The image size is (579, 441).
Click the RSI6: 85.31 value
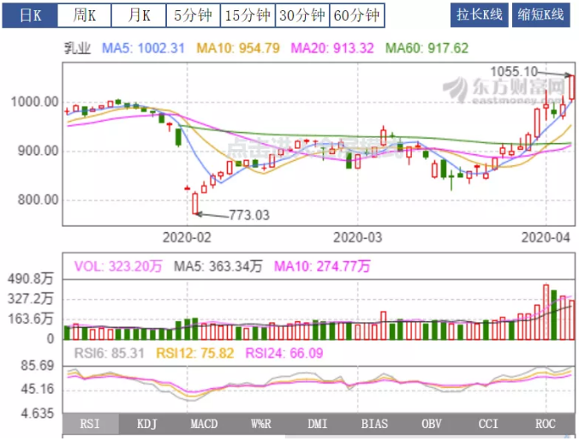pos(110,353)
